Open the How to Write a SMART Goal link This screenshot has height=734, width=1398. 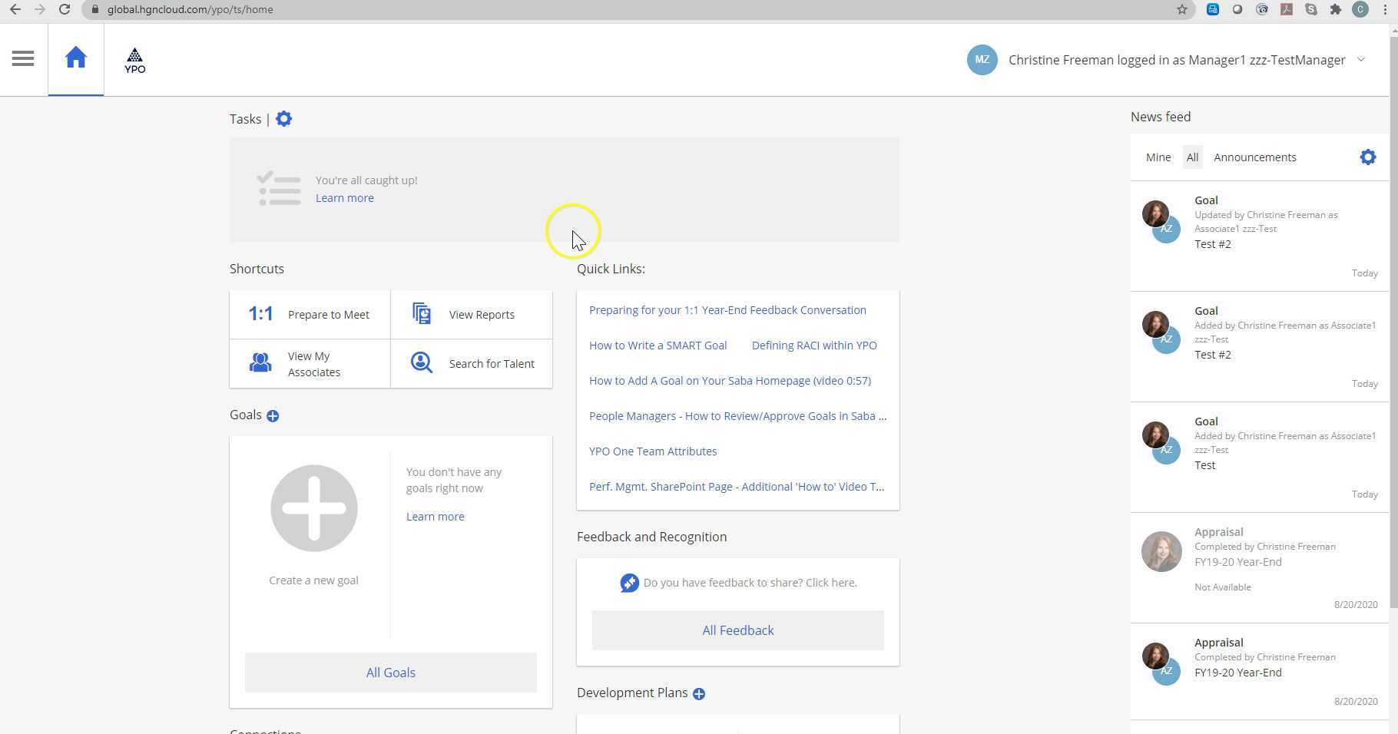(658, 345)
